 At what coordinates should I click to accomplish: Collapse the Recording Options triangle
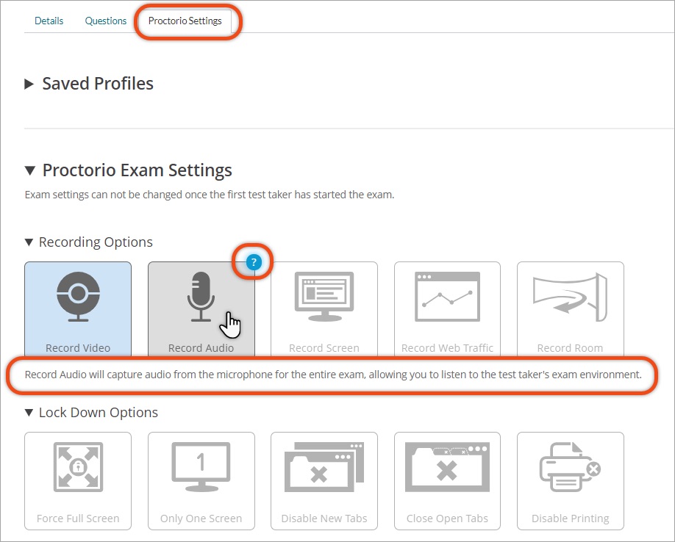coord(29,242)
